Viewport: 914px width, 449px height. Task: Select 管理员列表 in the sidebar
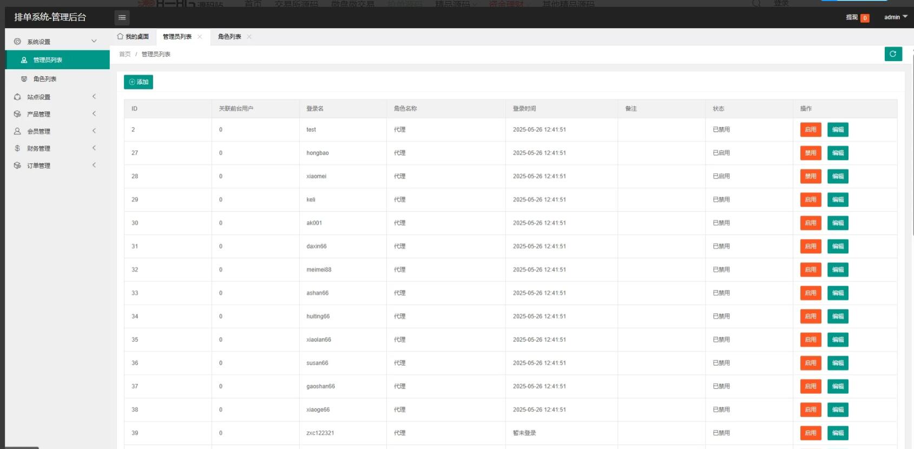click(x=48, y=60)
